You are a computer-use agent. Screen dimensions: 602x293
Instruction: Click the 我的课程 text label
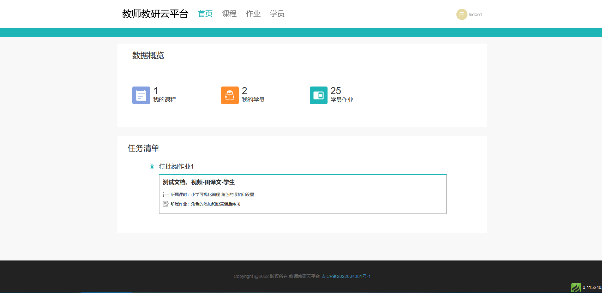(165, 100)
